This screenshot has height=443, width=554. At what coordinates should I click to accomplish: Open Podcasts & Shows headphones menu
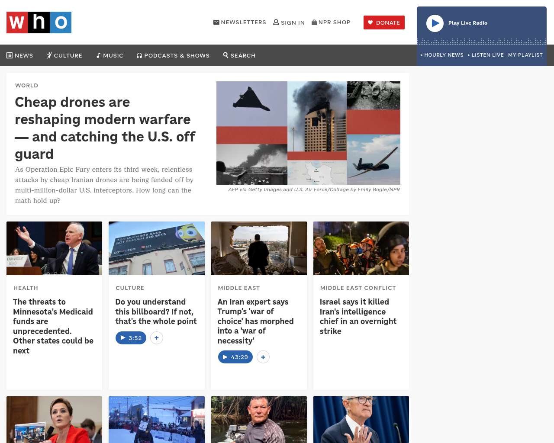point(173,55)
